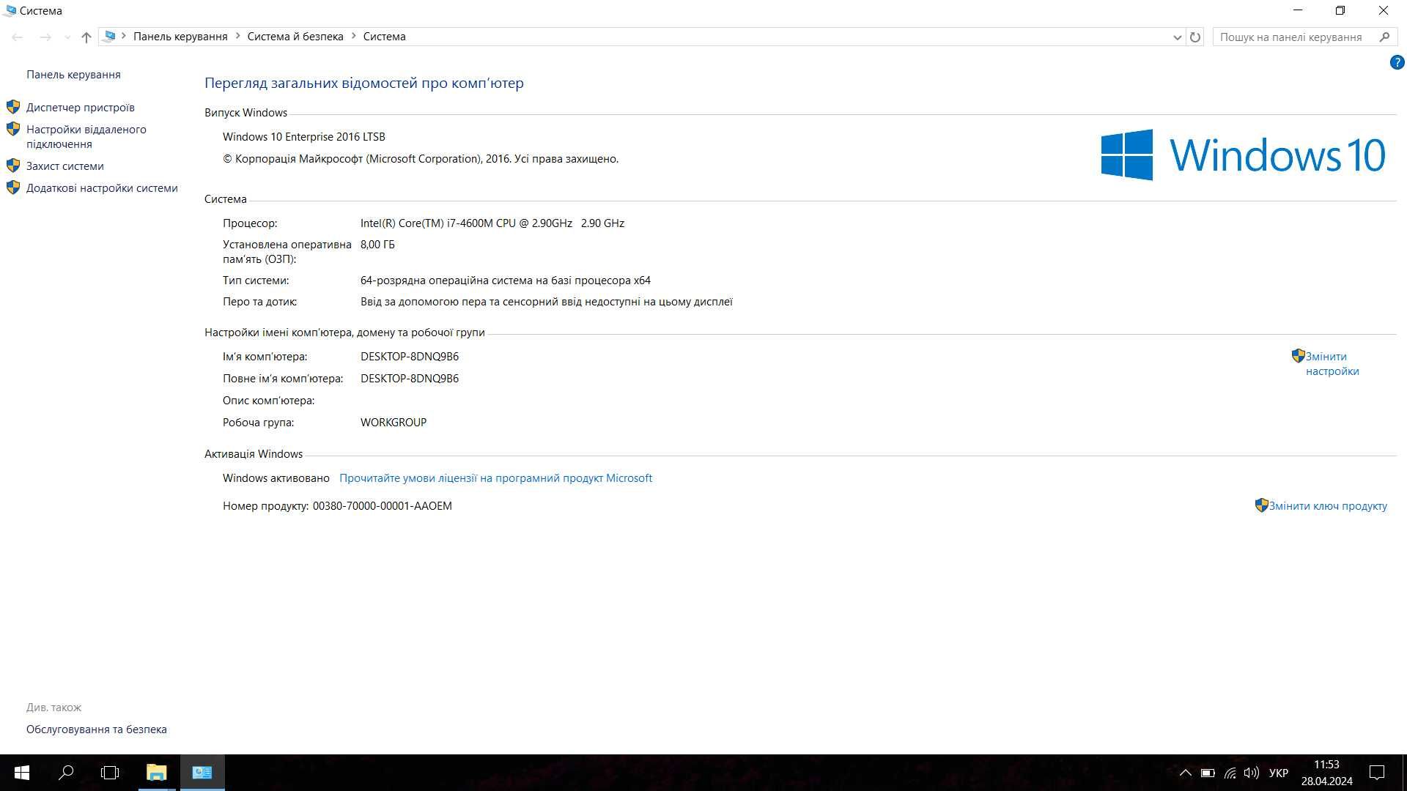Click Змінити ключ продукту link
The height and width of the screenshot is (791, 1407).
click(1328, 506)
